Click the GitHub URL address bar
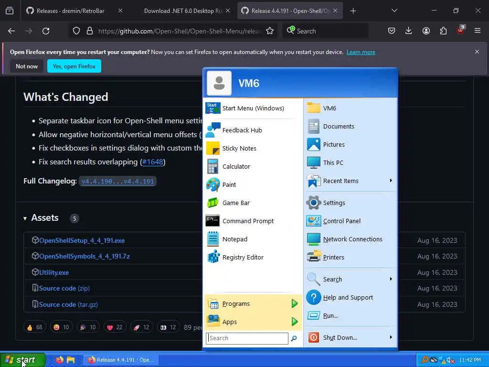The height and width of the screenshot is (367, 489). click(180, 31)
